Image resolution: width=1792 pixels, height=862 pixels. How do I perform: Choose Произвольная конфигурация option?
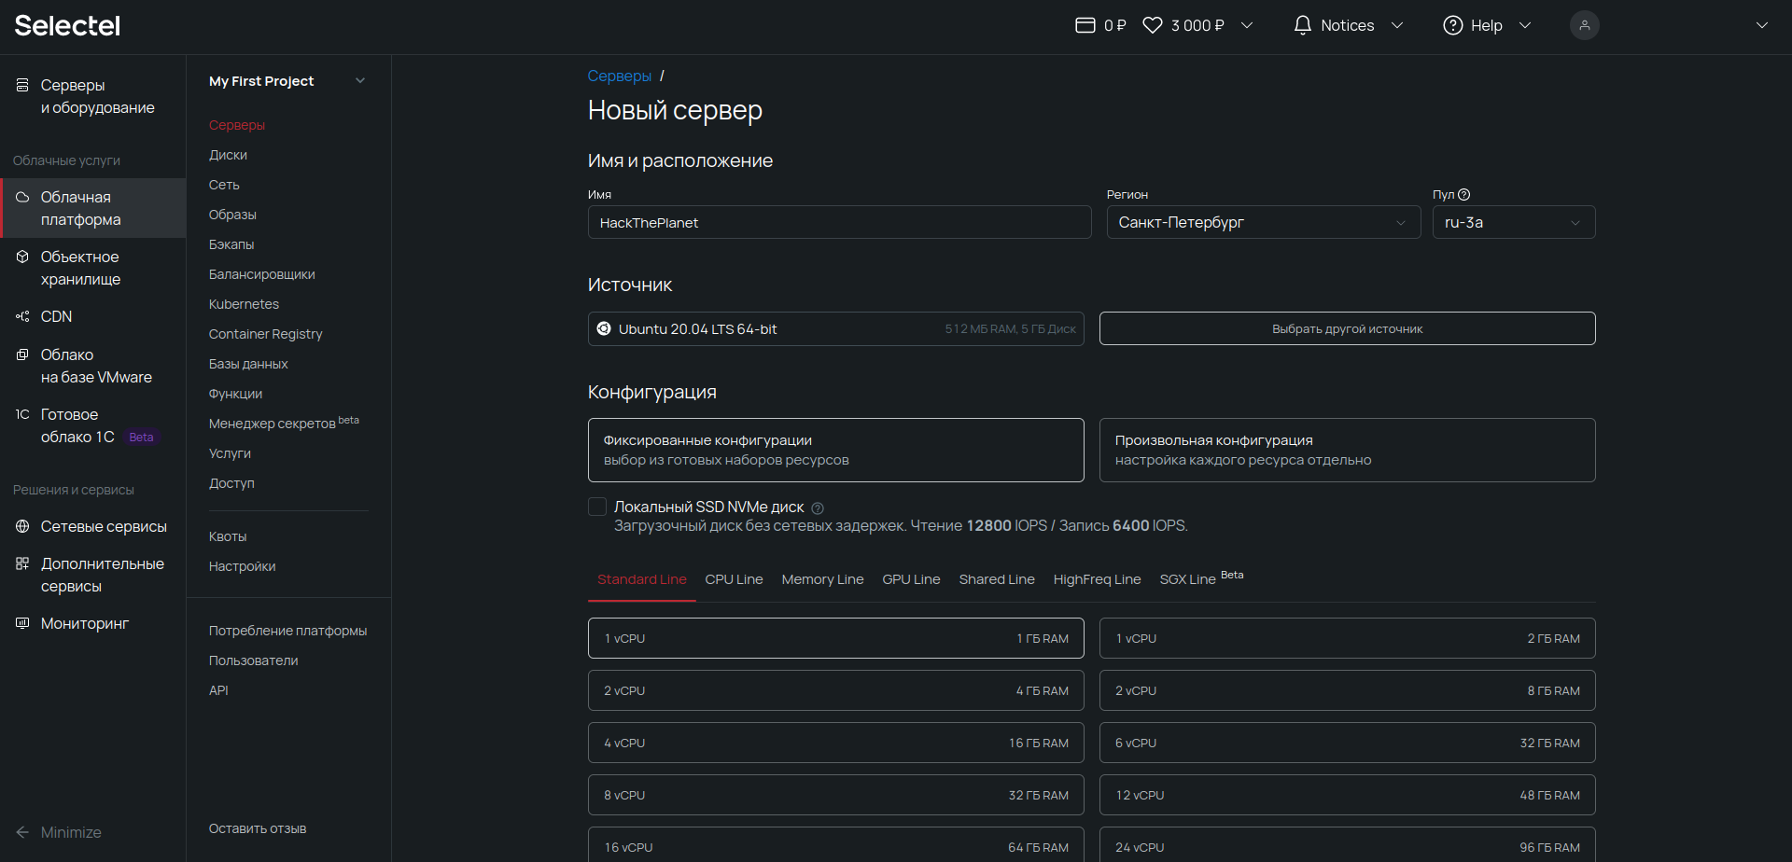[1347, 450]
